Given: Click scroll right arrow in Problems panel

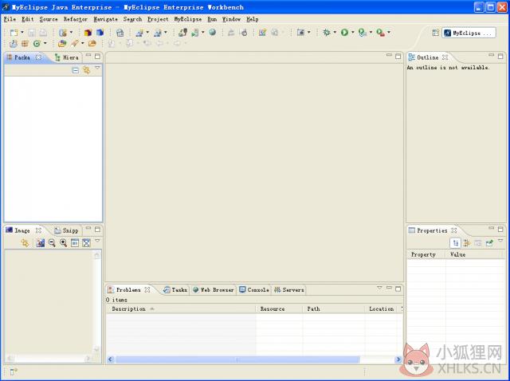Looking at the screenshot, I should pos(398,359).
